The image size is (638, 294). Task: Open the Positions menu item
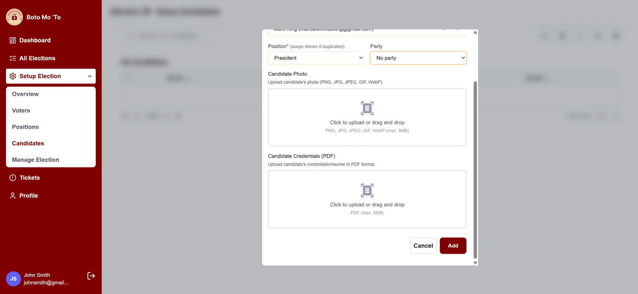[x=25, y=127]
